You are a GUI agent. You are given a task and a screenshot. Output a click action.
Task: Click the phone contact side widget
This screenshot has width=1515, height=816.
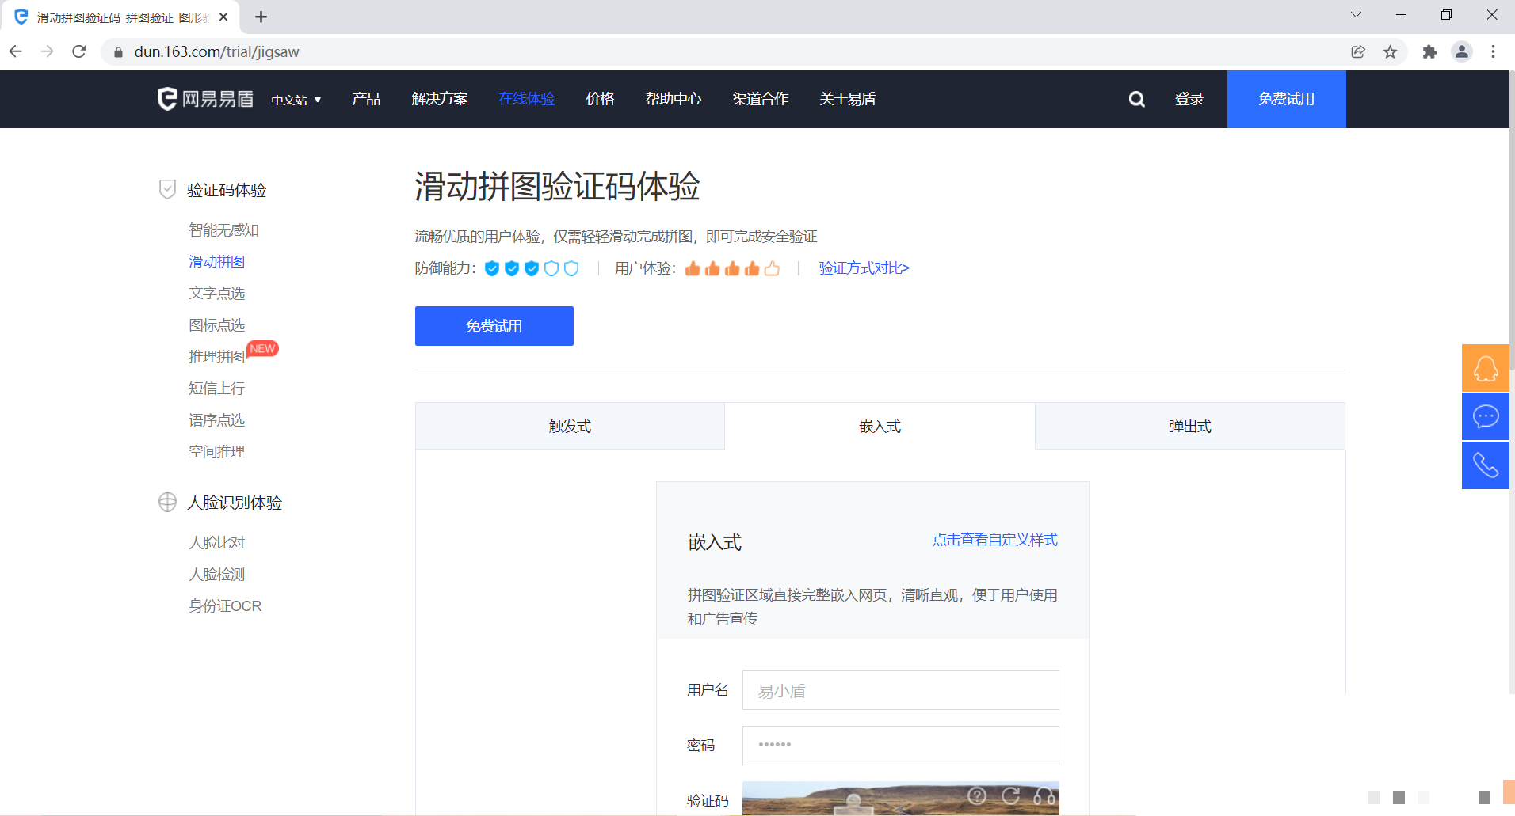[x=1485, y=465]
